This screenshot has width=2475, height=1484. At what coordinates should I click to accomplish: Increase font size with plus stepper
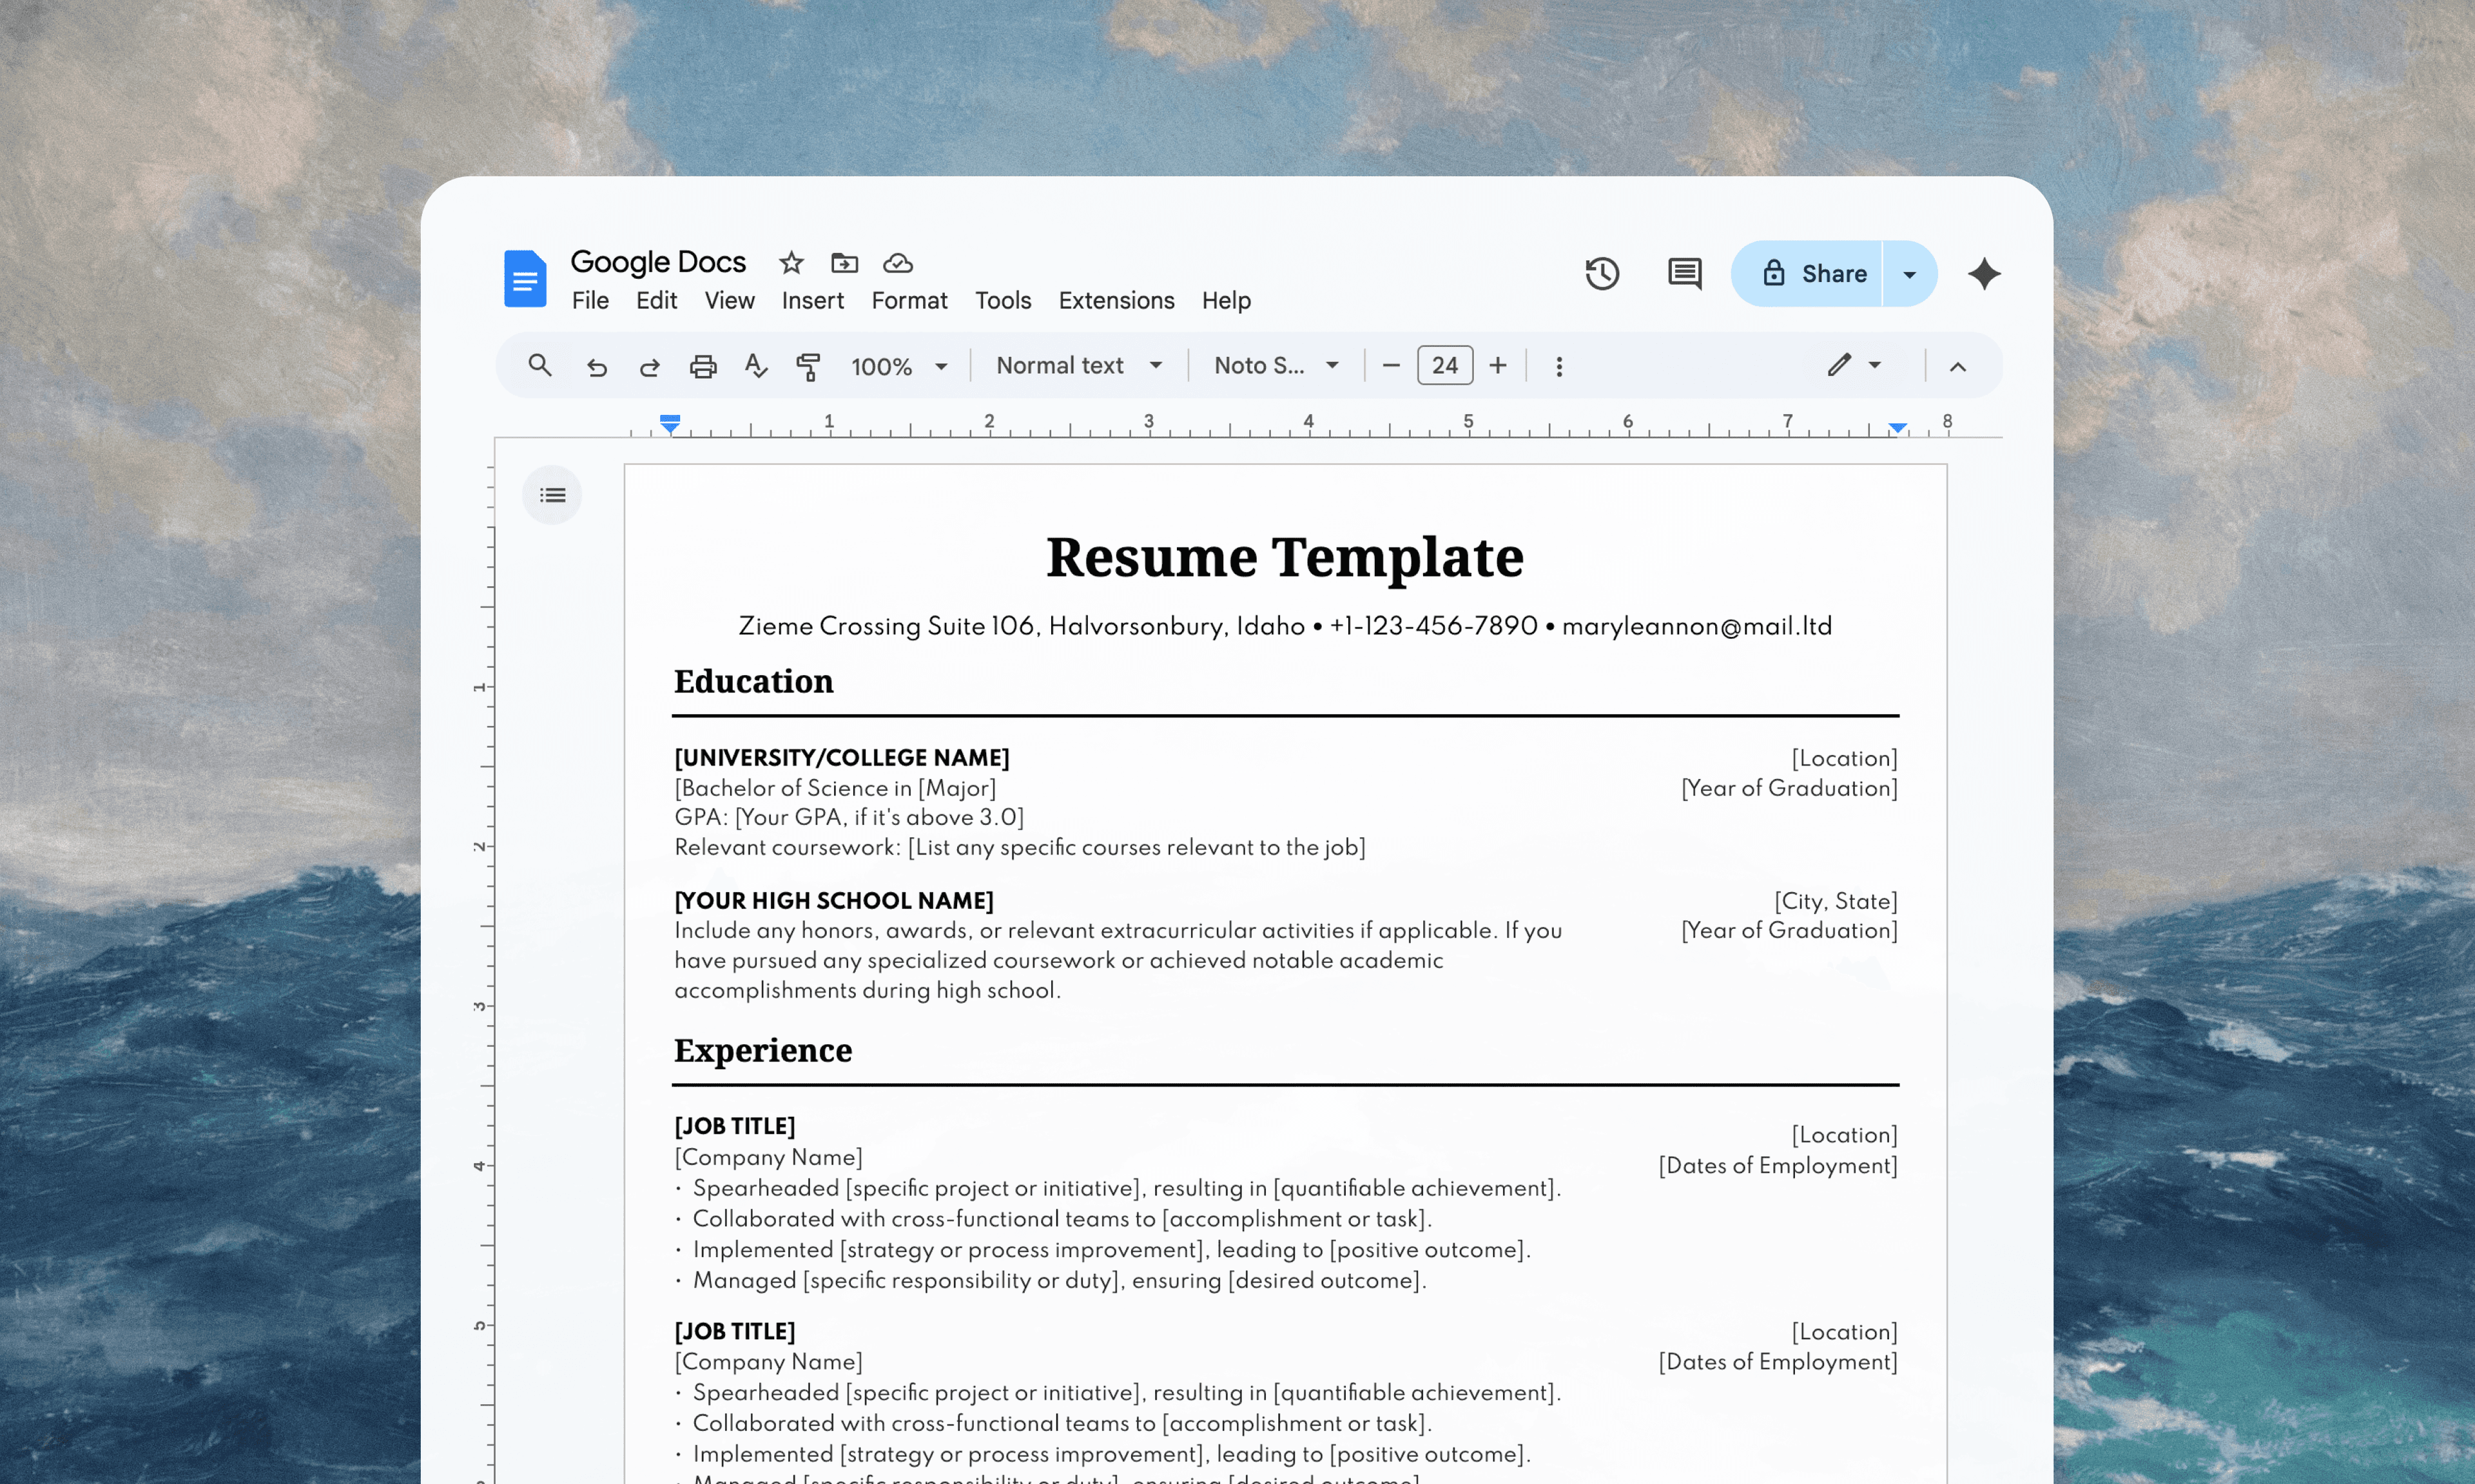click(1498, 365)
